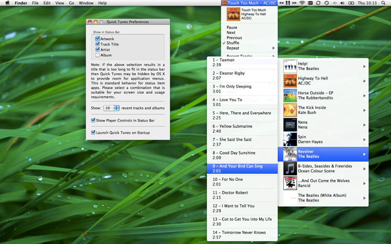Play track 9 - And Your Bird Can Sing
The width and height of the screenshot is (391, 244).
click(x=242, y=168)
